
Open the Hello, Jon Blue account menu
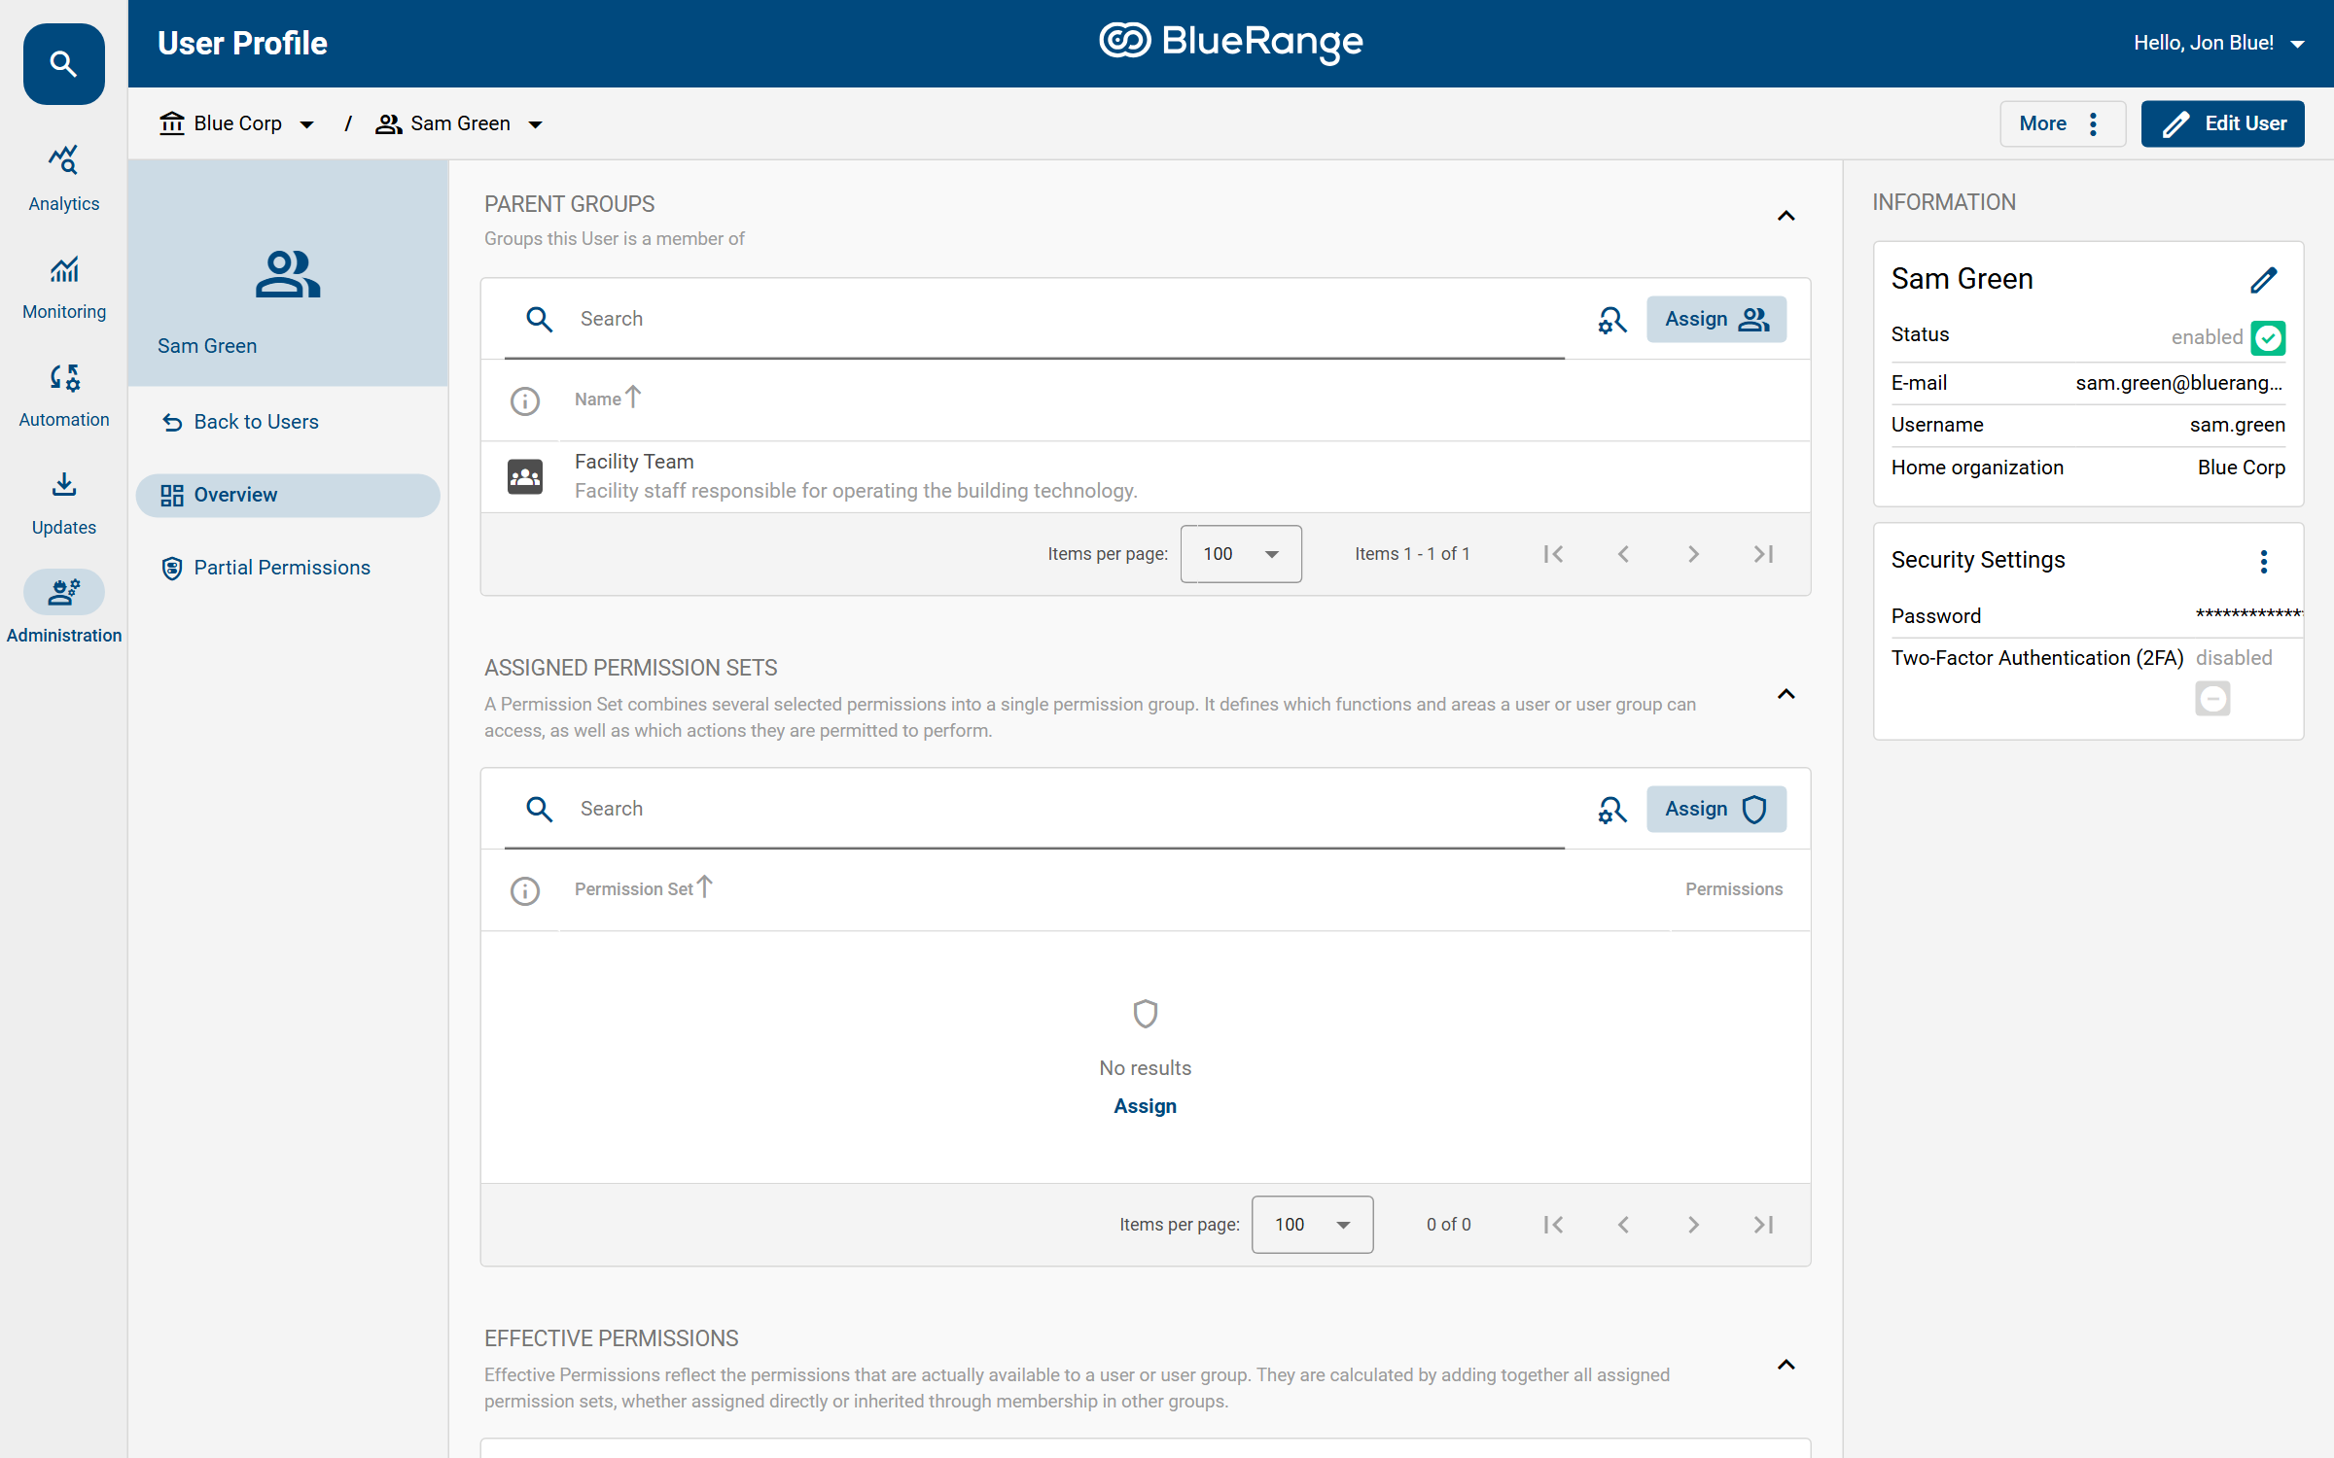tap(2219, 43)
